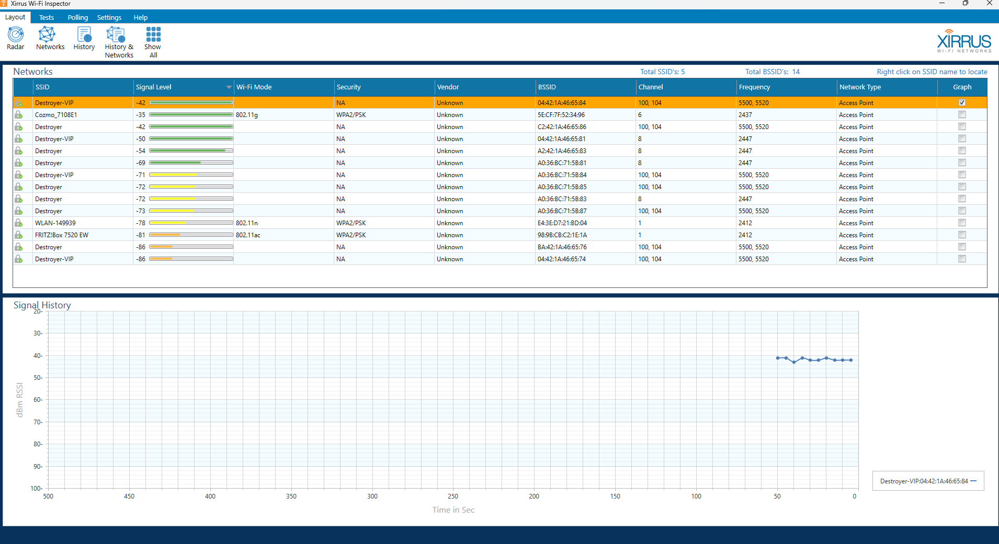The width and height of the screenshot is (999, 544).
Task: Enable Graph checkbox for WLAN-149939
Action: click(x=962, y=223)
